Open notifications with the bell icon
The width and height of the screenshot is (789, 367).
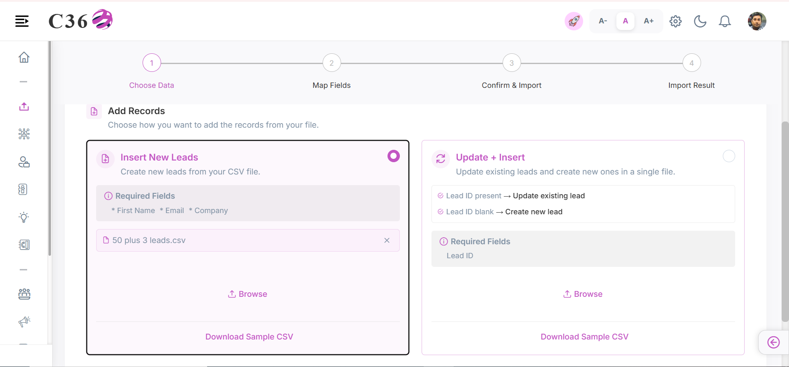click(x=724, y=21)
